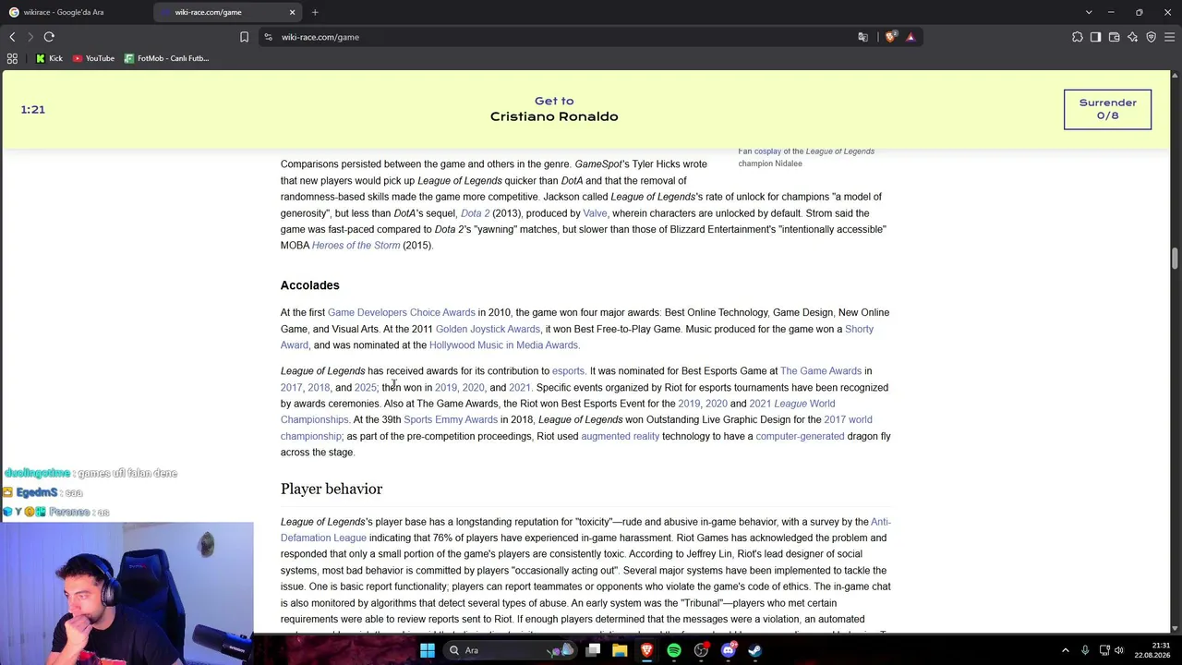Click the microphone icon in system tray
The image size is (1182, 665).
click(1085, 650)
